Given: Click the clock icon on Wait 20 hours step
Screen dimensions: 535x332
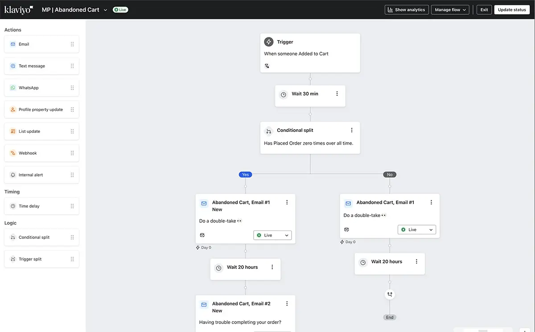Looking at the screenshot, I should click(218, 267).
